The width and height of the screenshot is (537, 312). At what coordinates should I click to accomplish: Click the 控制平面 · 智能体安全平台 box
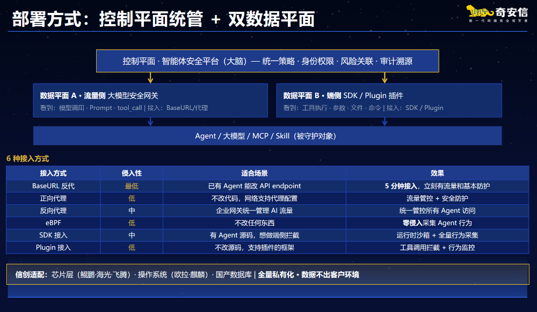point(267,61)
